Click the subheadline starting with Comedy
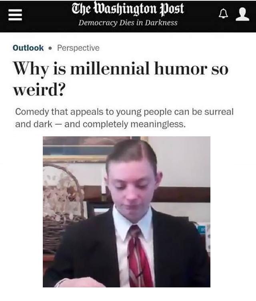Image resolution: width=256 pixels, height=301 pixels. click(x=124, y=118)
